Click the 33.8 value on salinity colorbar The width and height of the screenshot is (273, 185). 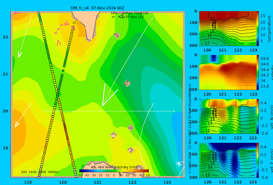(265, 86)
